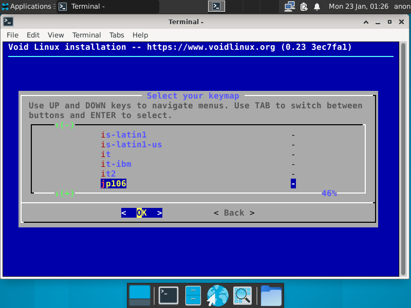Open the notifications bell icon
411x308 pixels.
(317, 7)
